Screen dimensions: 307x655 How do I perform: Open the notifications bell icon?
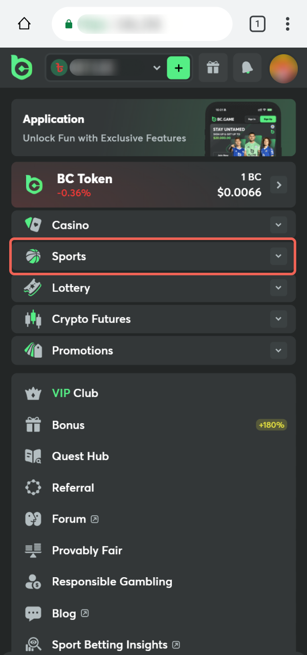(247, 68)
